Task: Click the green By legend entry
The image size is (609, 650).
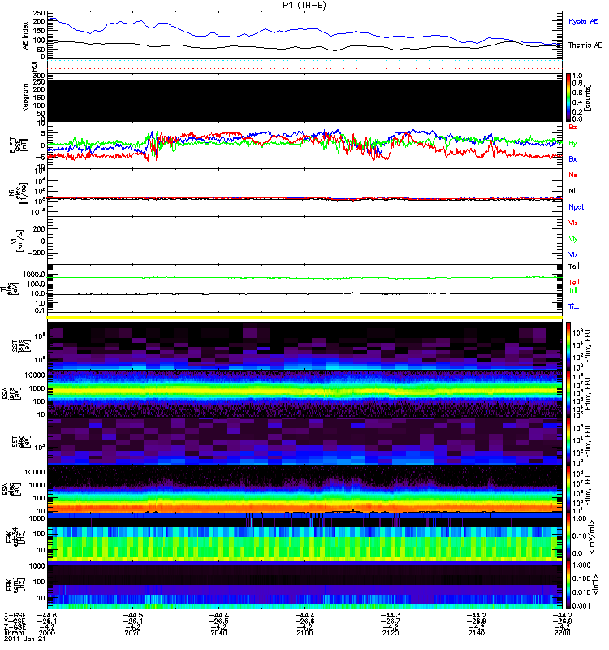Action: 573,143
